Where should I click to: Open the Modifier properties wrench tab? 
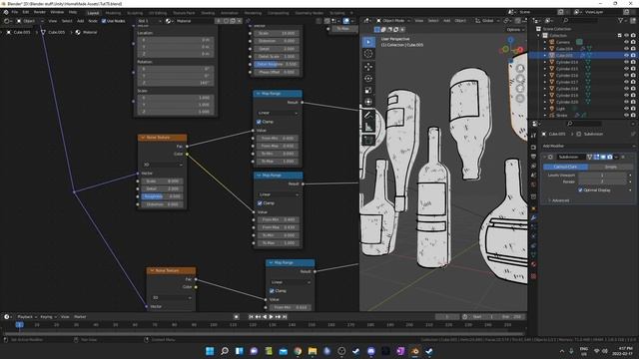click(533, 218)
